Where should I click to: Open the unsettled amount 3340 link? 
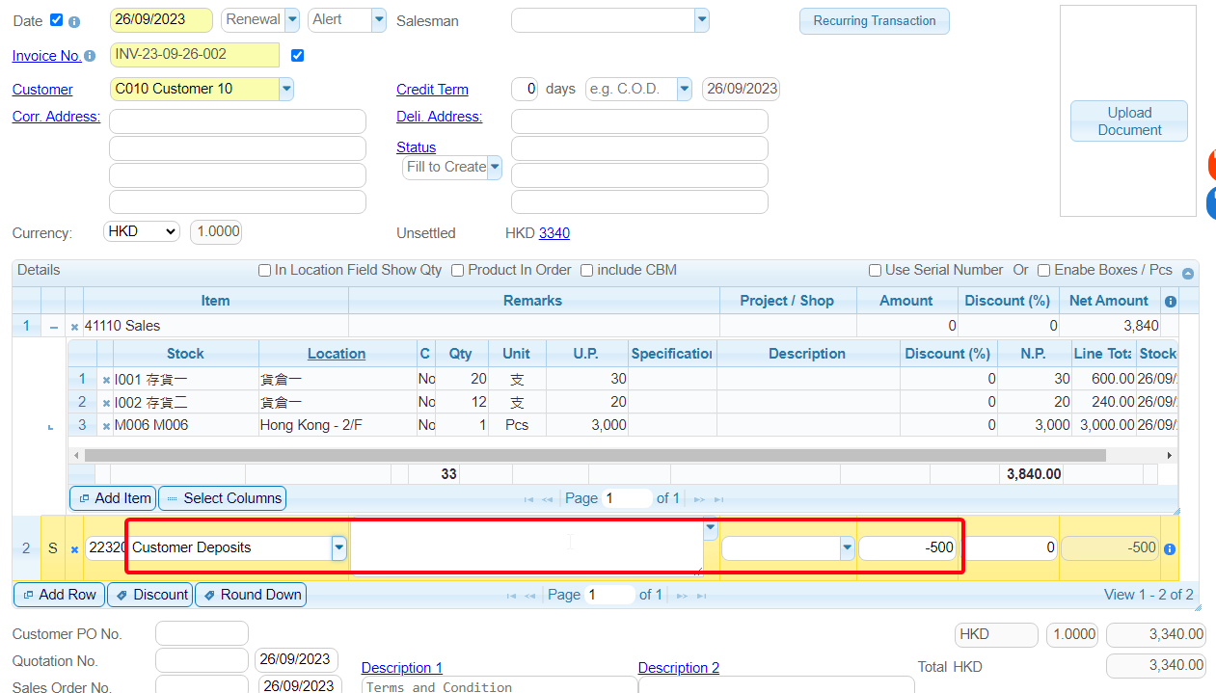(x=554, y=233)
